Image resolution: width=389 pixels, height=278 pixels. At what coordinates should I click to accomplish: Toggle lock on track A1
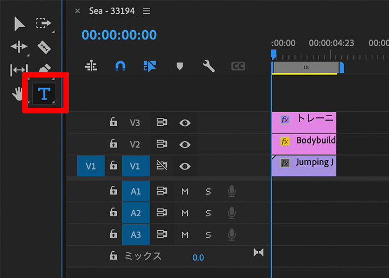click(113, 191)
